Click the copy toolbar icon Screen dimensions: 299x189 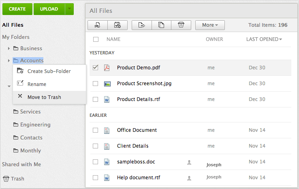[161, 25]
